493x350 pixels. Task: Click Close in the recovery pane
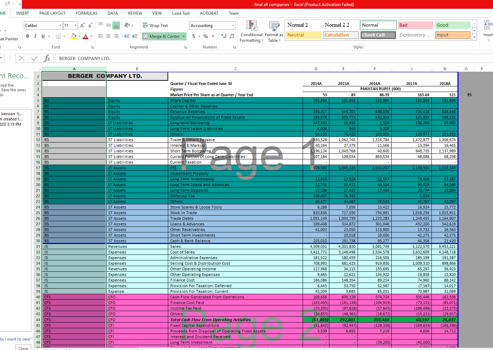(23, 348)
